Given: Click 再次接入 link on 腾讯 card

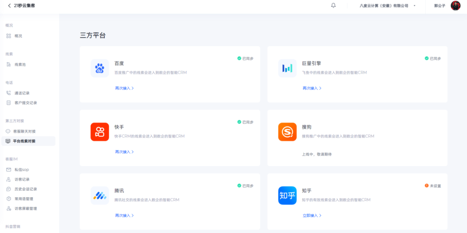Looking at the screenshot, I should (x=124, y=215).
